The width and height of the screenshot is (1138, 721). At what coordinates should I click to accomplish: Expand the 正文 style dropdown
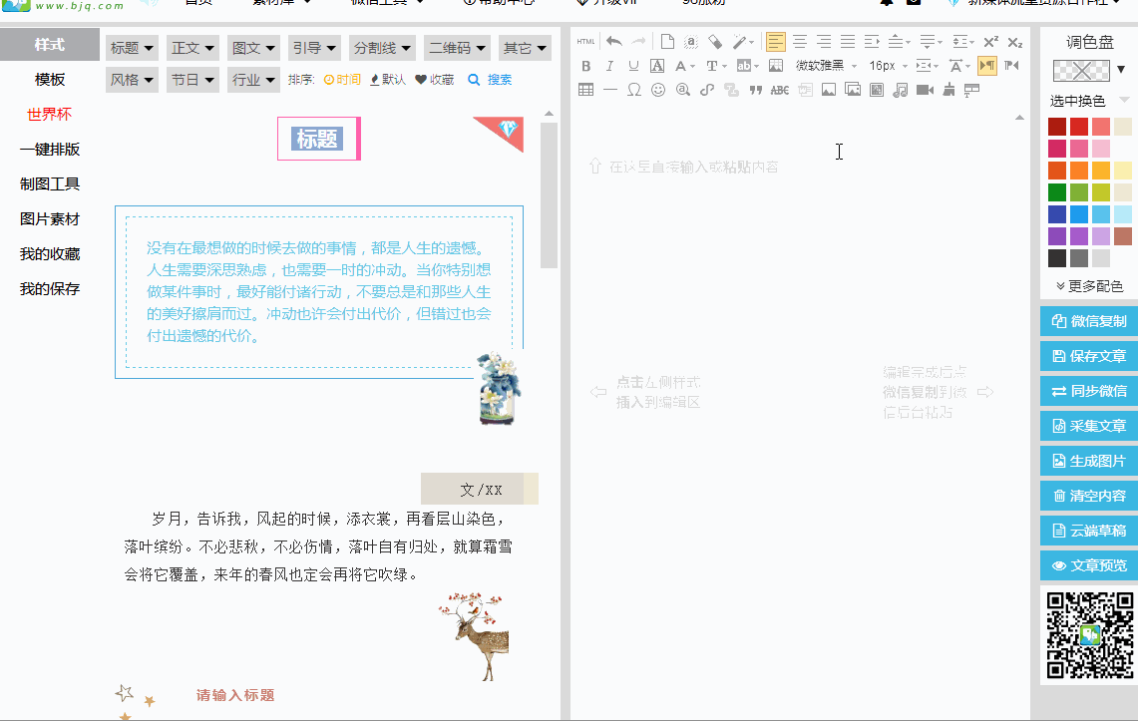click(x=193, y=48)
